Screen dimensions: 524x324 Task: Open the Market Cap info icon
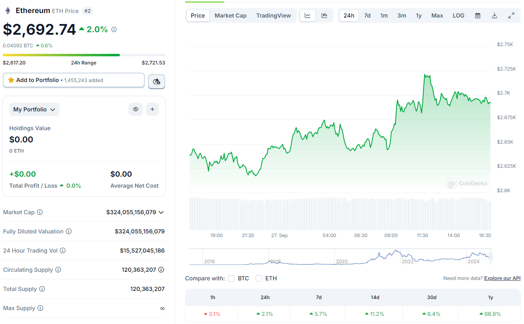tap(40, 212)
